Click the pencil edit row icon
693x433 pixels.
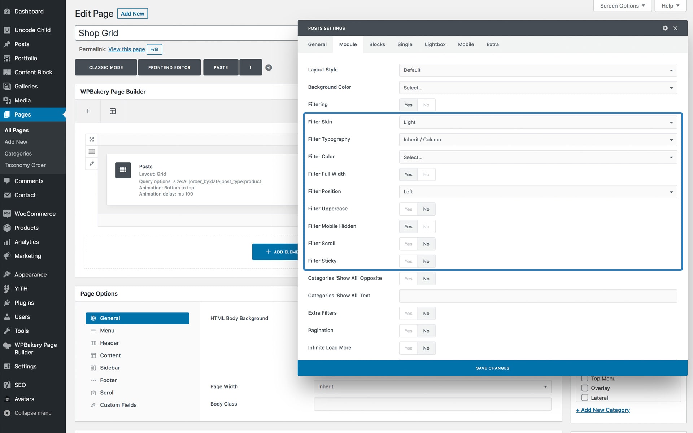point(92,163)
